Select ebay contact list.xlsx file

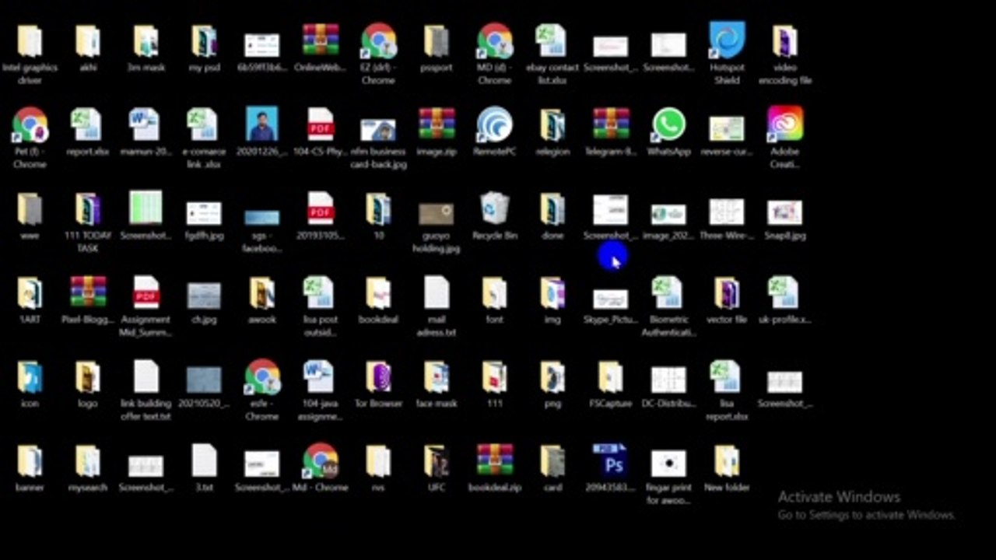coord(552,41)
